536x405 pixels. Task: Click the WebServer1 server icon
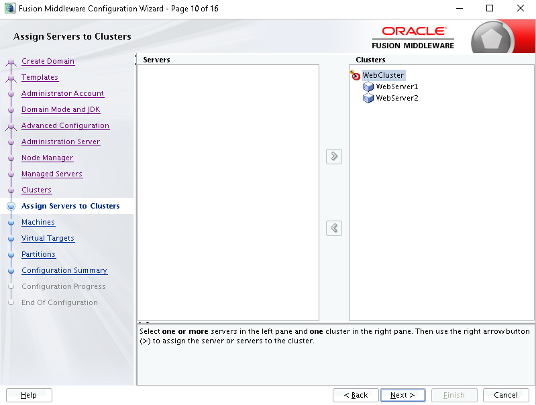368,86
